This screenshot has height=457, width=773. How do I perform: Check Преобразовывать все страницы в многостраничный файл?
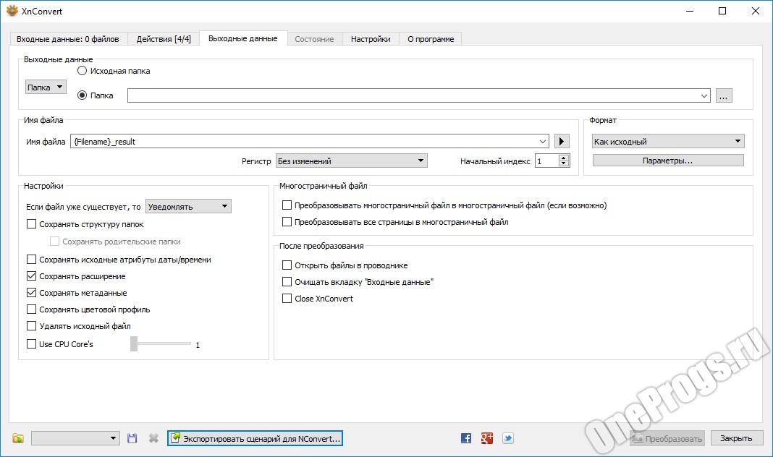[x=287, y=221]
